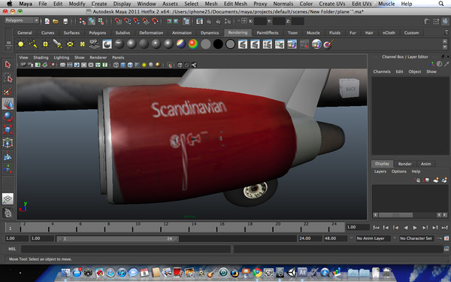
Task: Click the Save Scene icon
Action: point(65,21)
